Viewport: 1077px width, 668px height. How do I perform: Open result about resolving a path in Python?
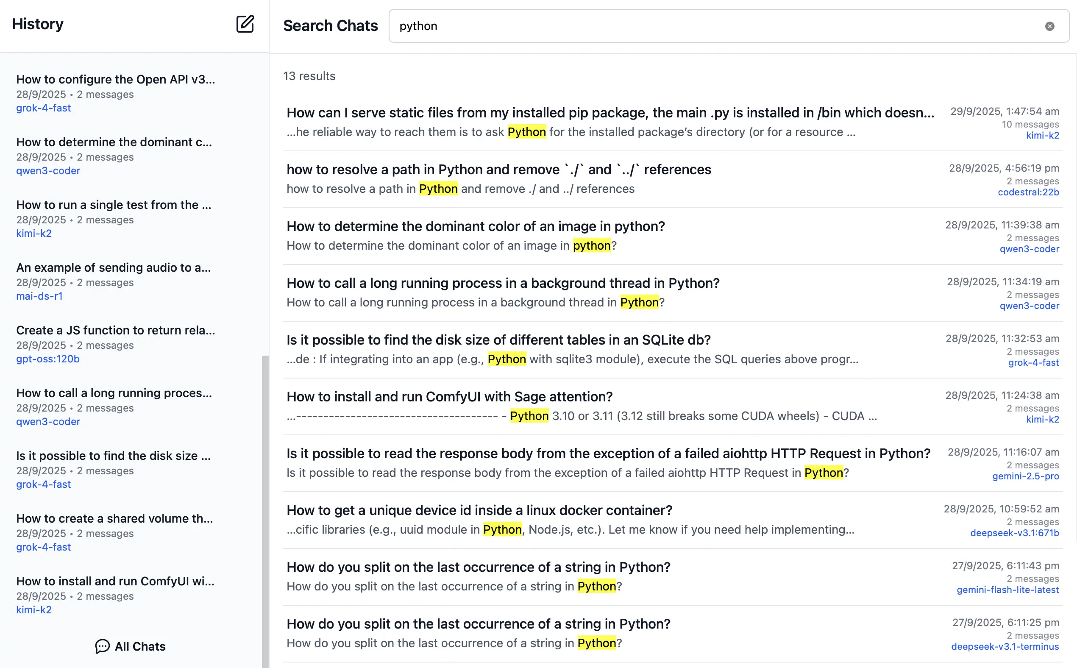pos(498,170)
